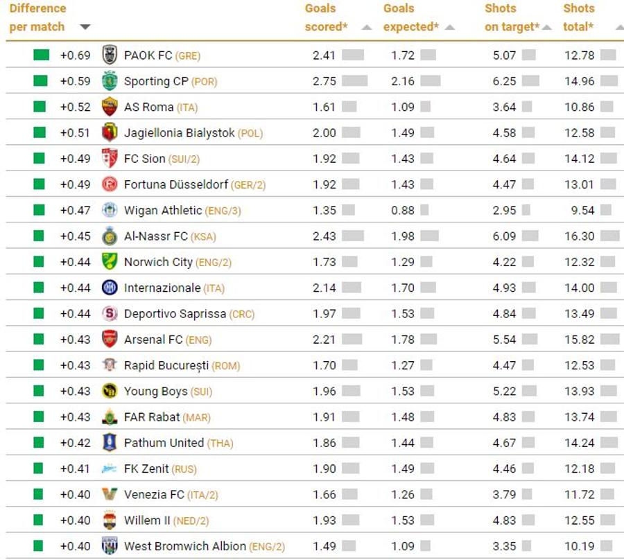
Task: Sort by Shots total arrow
Action: pos(619,28)
